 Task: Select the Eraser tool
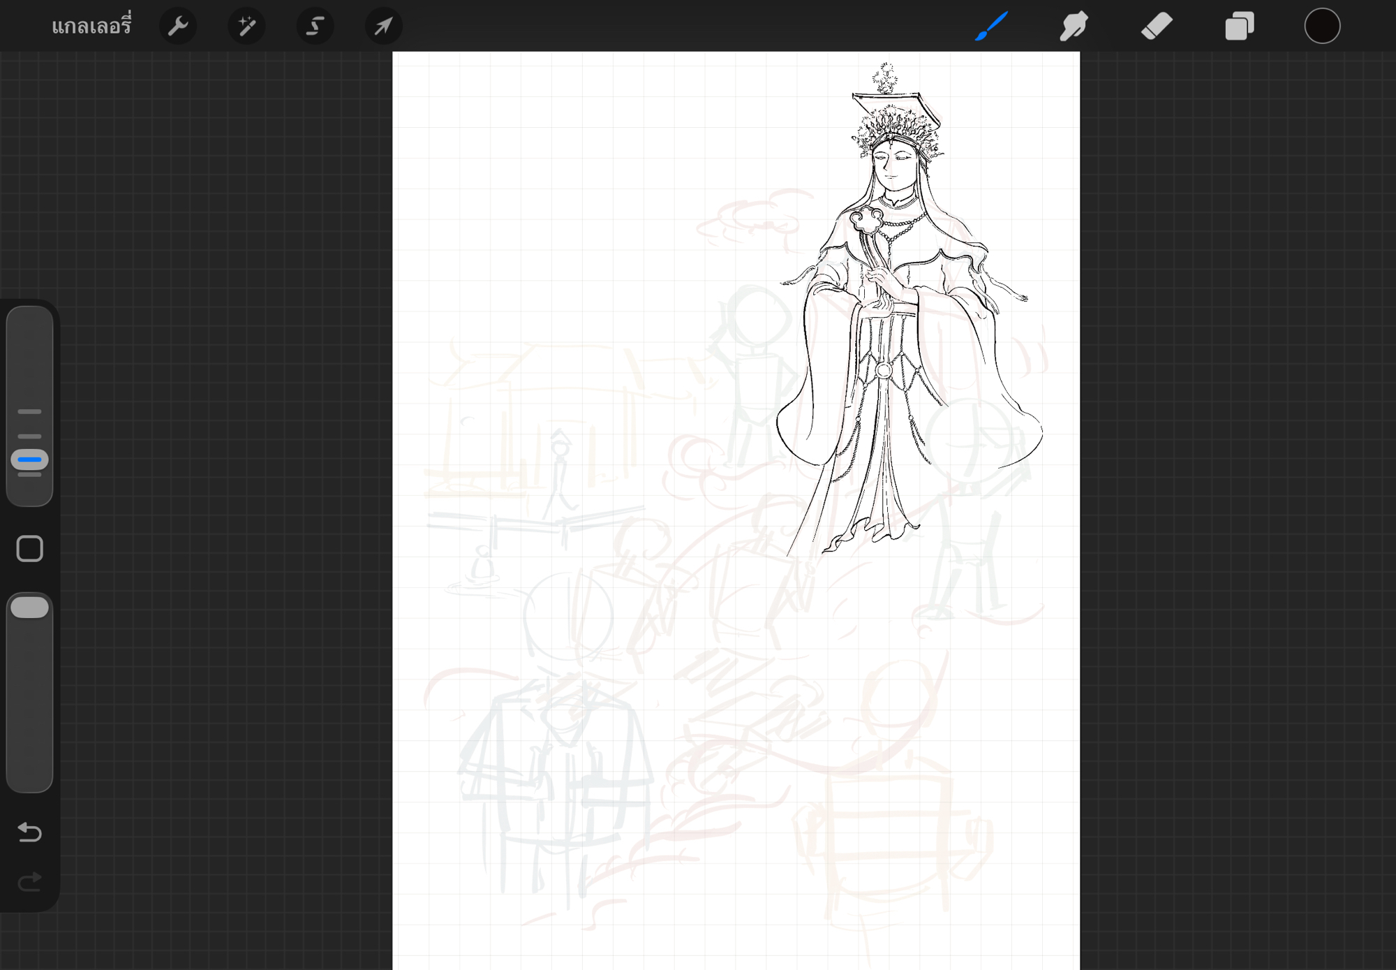pos(1157,27)
